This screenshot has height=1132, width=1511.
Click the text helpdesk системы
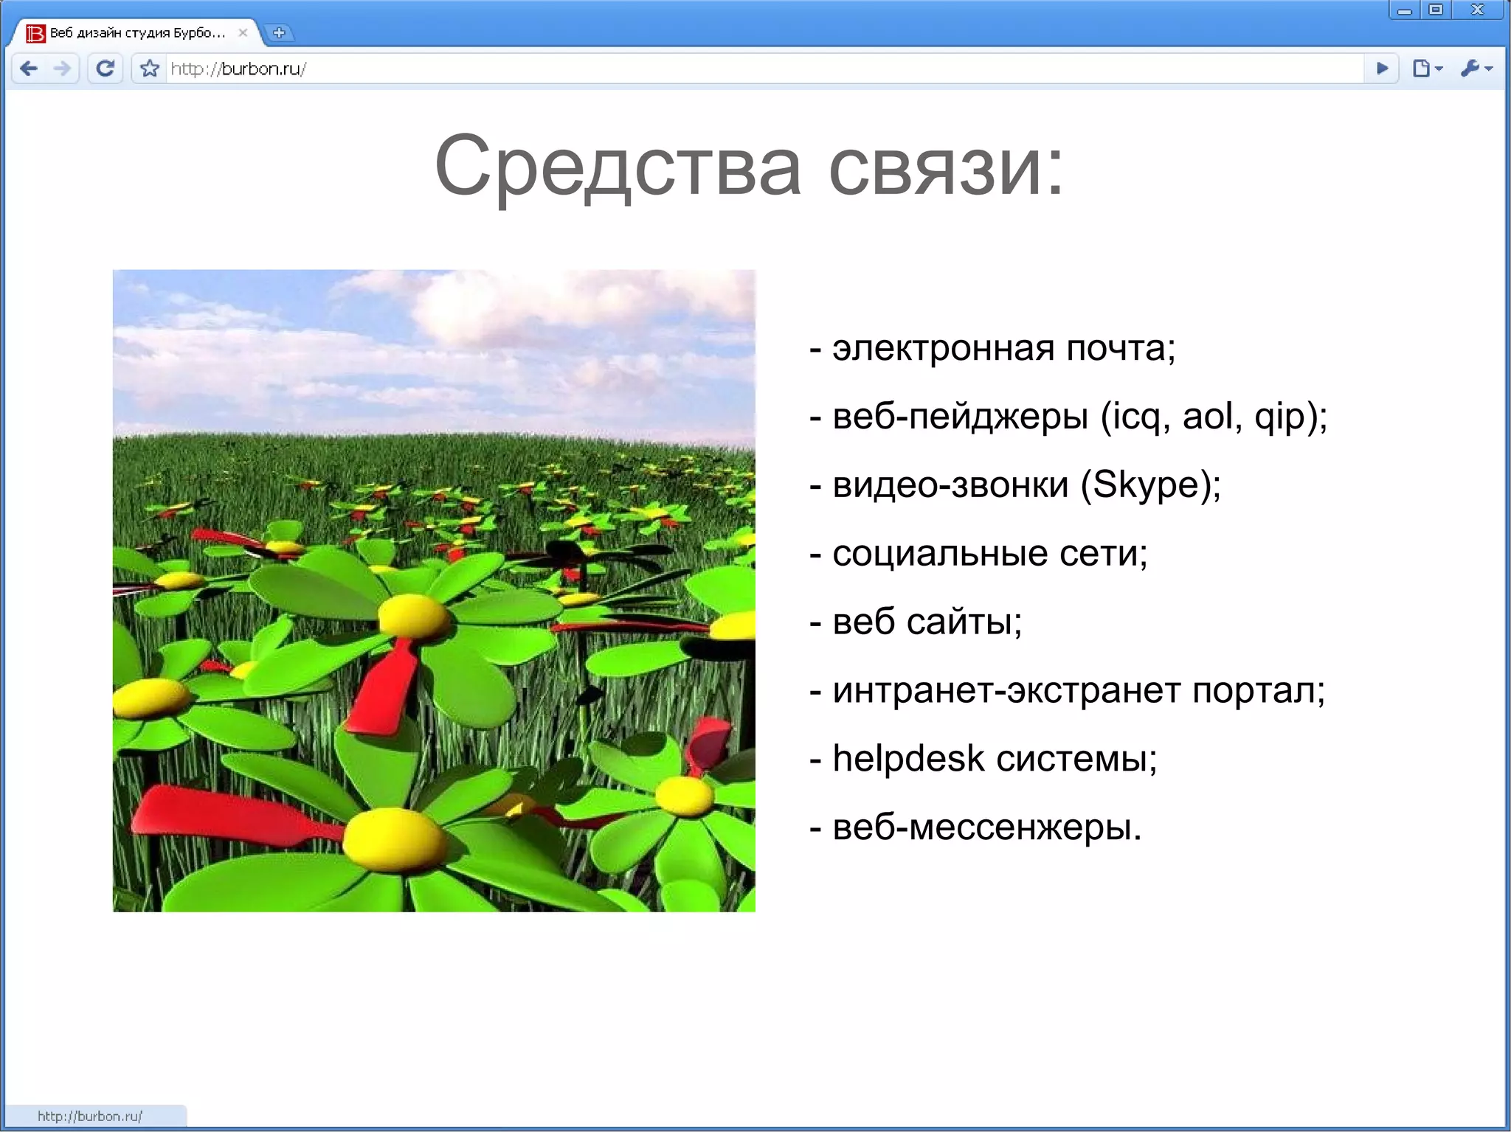[x=995, y=758]
